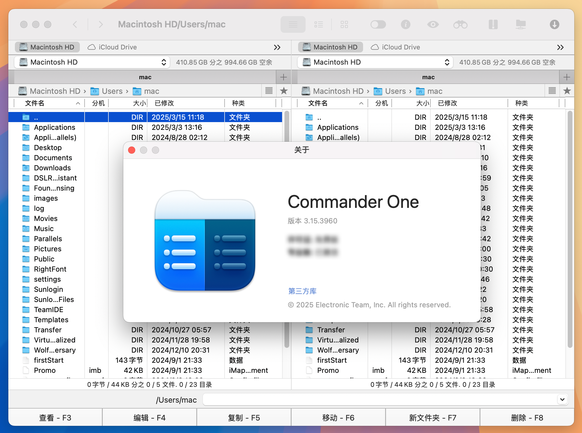Switch to thumbnails grid view
582x433 pixels.
click(344, 24)
